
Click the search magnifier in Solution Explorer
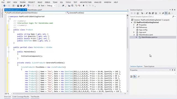173,16
